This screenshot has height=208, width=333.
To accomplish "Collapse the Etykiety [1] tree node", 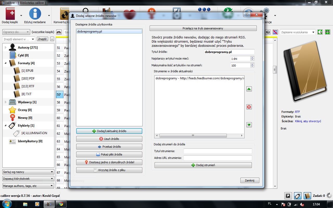I will pyautogui.click(x=6, y=125).
